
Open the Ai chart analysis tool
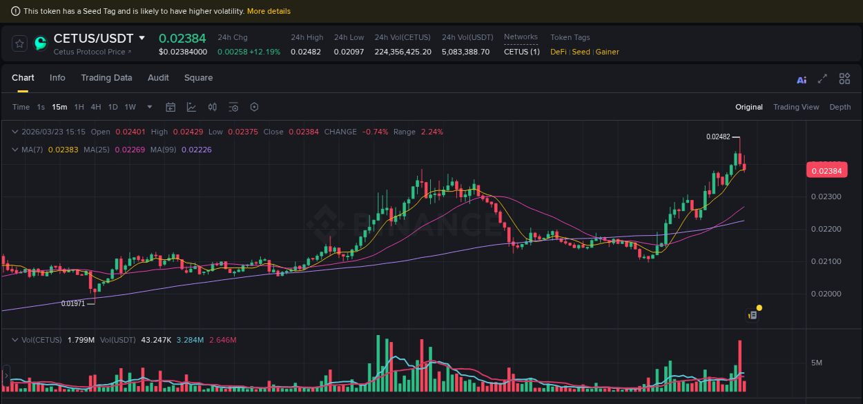pyautogui.click(x=801, y=80)
